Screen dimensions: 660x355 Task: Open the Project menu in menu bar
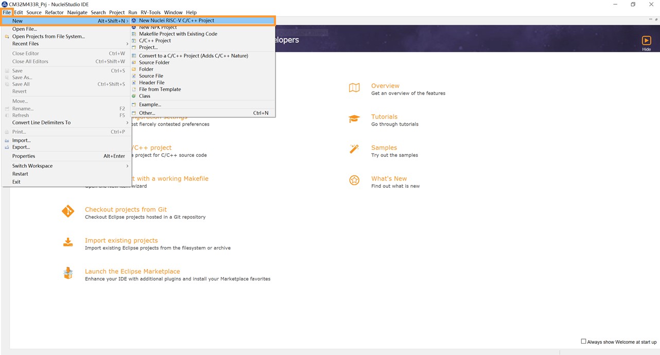point(117,12)
